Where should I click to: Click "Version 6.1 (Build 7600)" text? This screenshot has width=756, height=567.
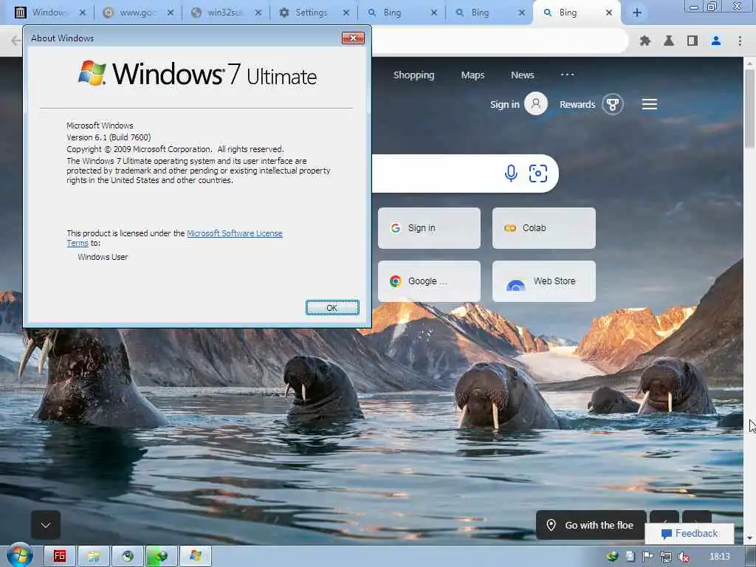click(109, 137)
